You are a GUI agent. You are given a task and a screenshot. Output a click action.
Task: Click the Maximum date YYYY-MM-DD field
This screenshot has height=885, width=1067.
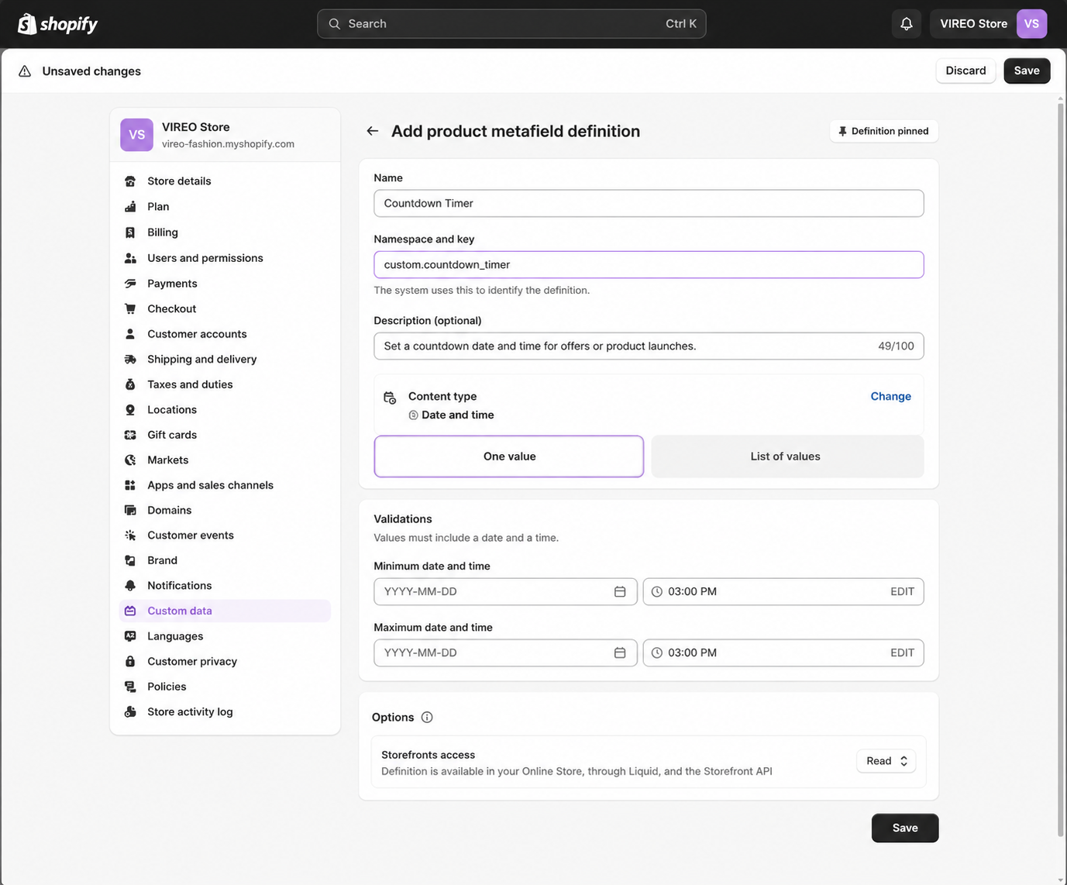[505, 653]
